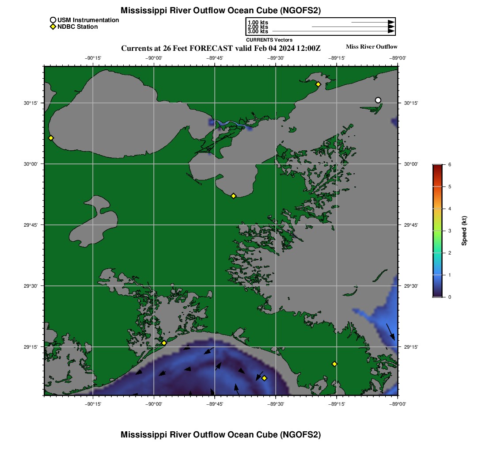Click the yellow diamond icon in the legend
486x464 pixels.
(x=53, y=27)
